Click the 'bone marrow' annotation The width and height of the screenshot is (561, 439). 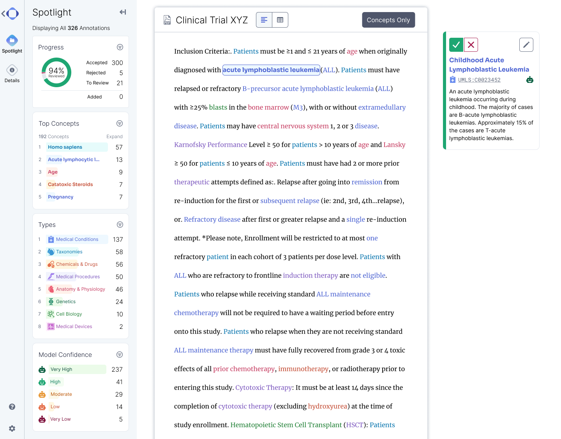pos(268,107)
